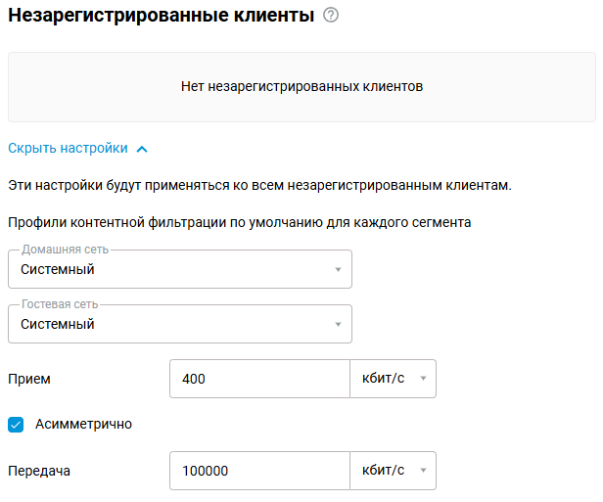
Task: Click the Передача speed field with 100000
Action: coord(258,471)
